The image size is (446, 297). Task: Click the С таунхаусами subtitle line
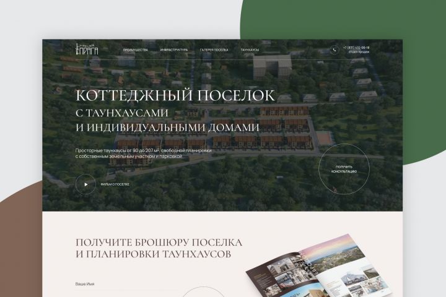[x=122, y=113]
